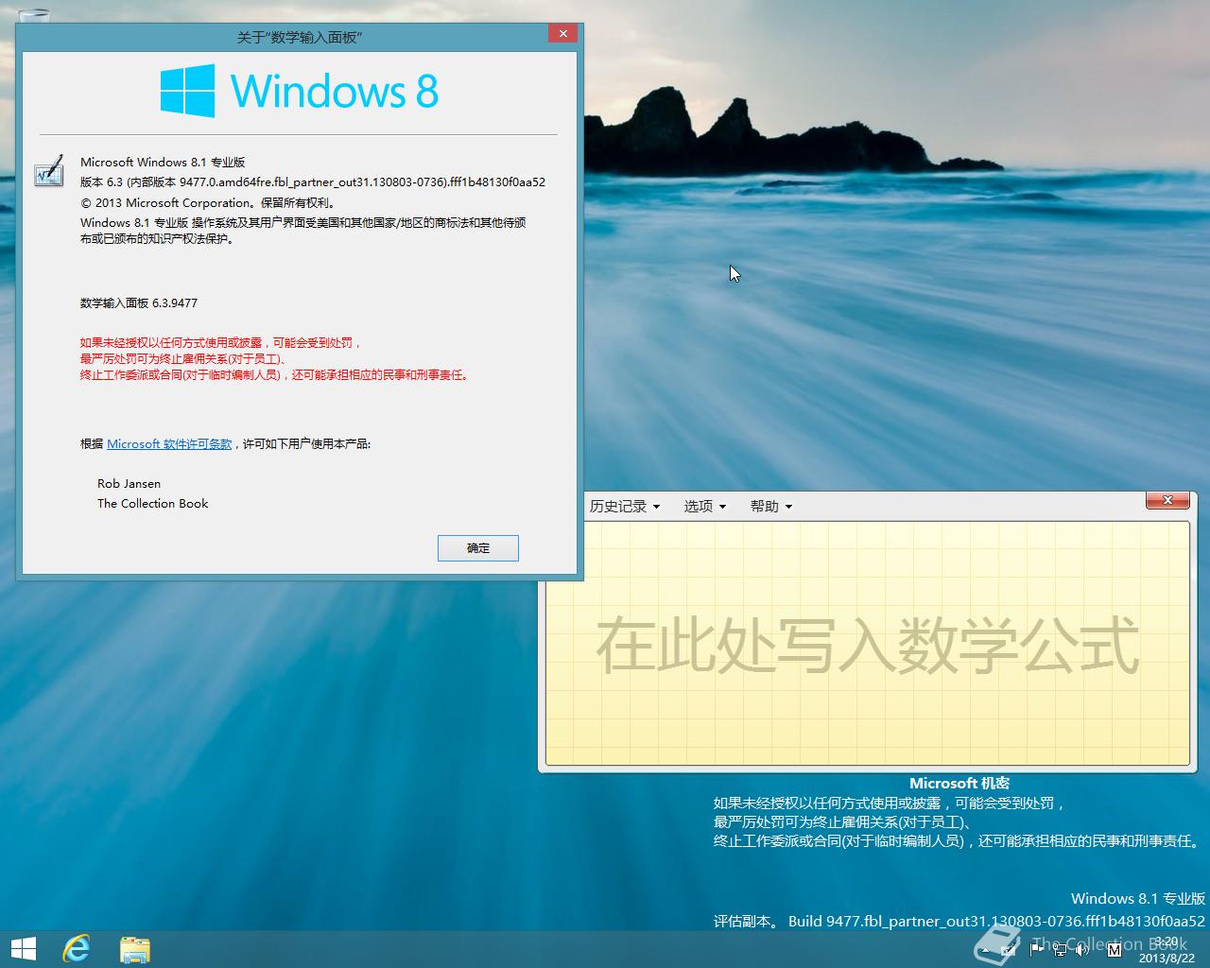The height and width of the screenshot is (968, 1210).
Task: Click the network tray icon
Action: pos(1059,949)
